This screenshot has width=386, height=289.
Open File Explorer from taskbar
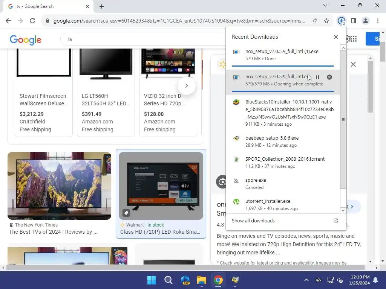point(202,280)
